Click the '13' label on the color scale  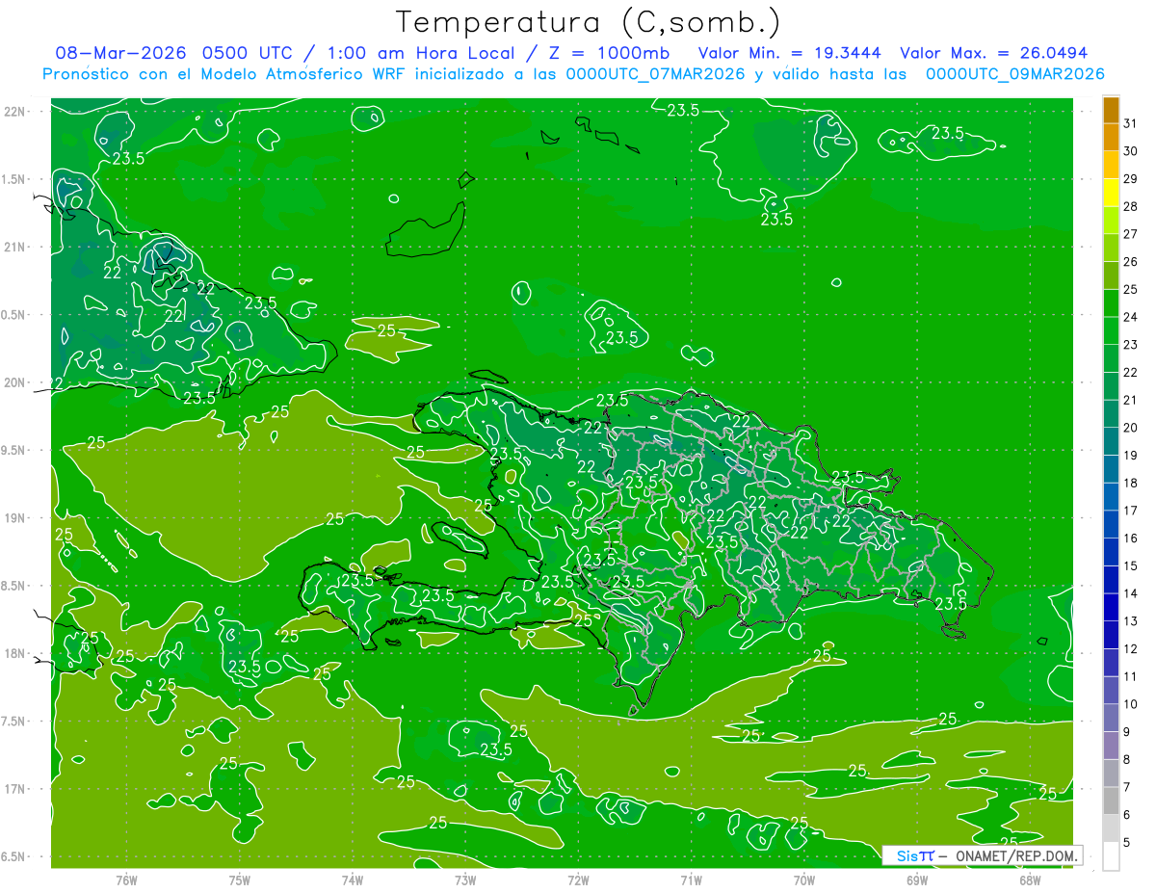tap(1130, 621)
